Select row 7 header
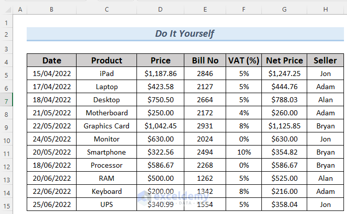Viewport: 347px width, 214px height. point(6,100)
